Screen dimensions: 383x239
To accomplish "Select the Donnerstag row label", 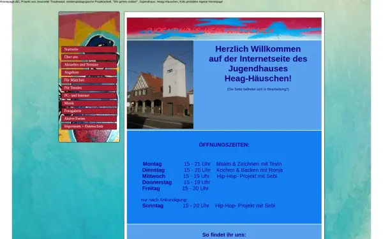I will pos(157,182).
